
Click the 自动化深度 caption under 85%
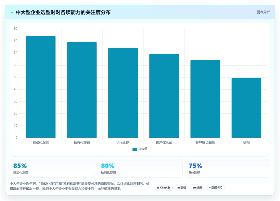(x=21, y=172)
